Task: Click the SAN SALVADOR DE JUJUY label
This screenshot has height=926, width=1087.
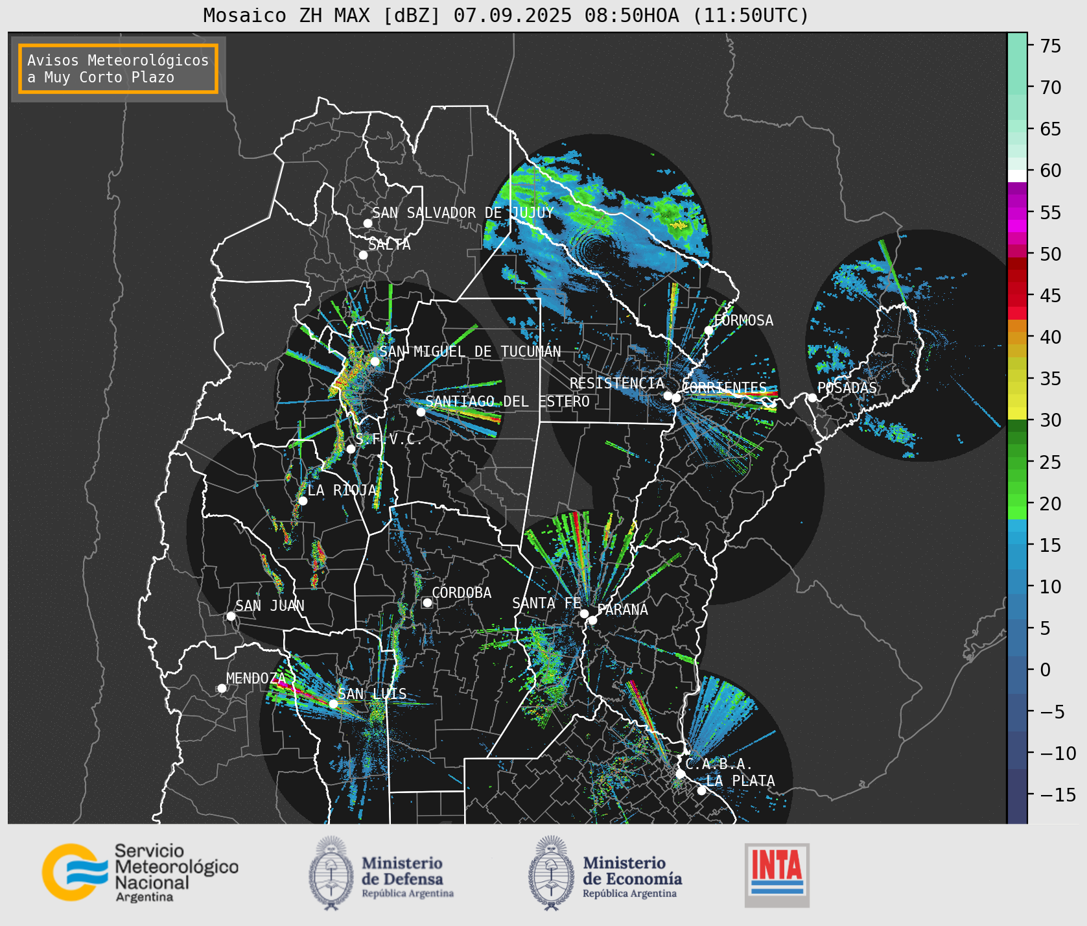Action: coord(463,213)
